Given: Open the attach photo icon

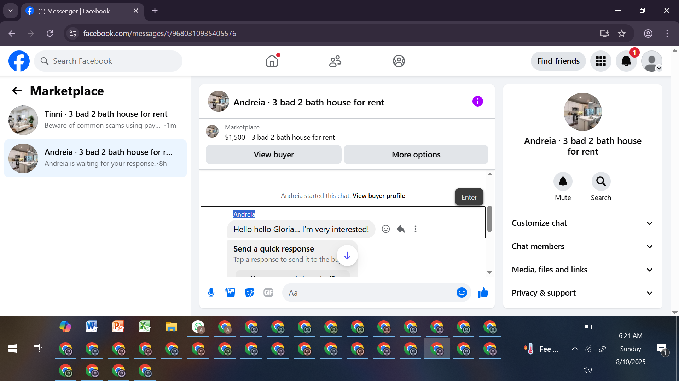Looking at the screenshot, I should pos(230,292).
